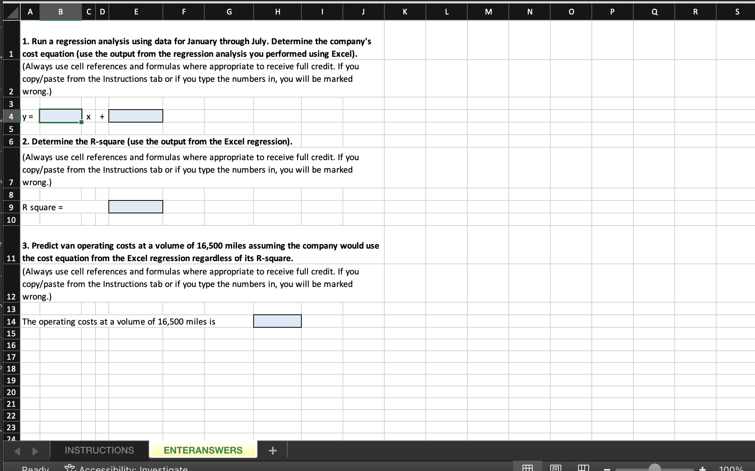Go to previous sheet arrow
The width and height of the screenshot is (755, 471).
pyautogui.click(x=17, y=451)
